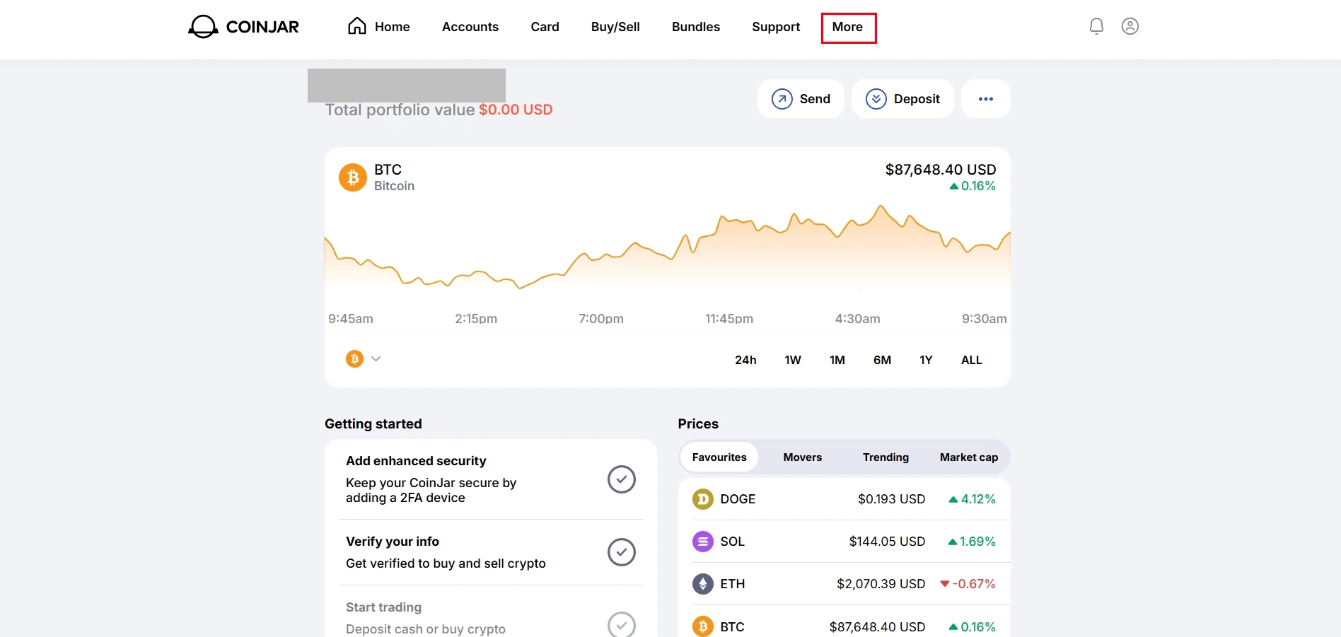Open Add enhanced security step
This screenshot has width=1341, height=637.
pyautogui.click(x=491, y=479)
